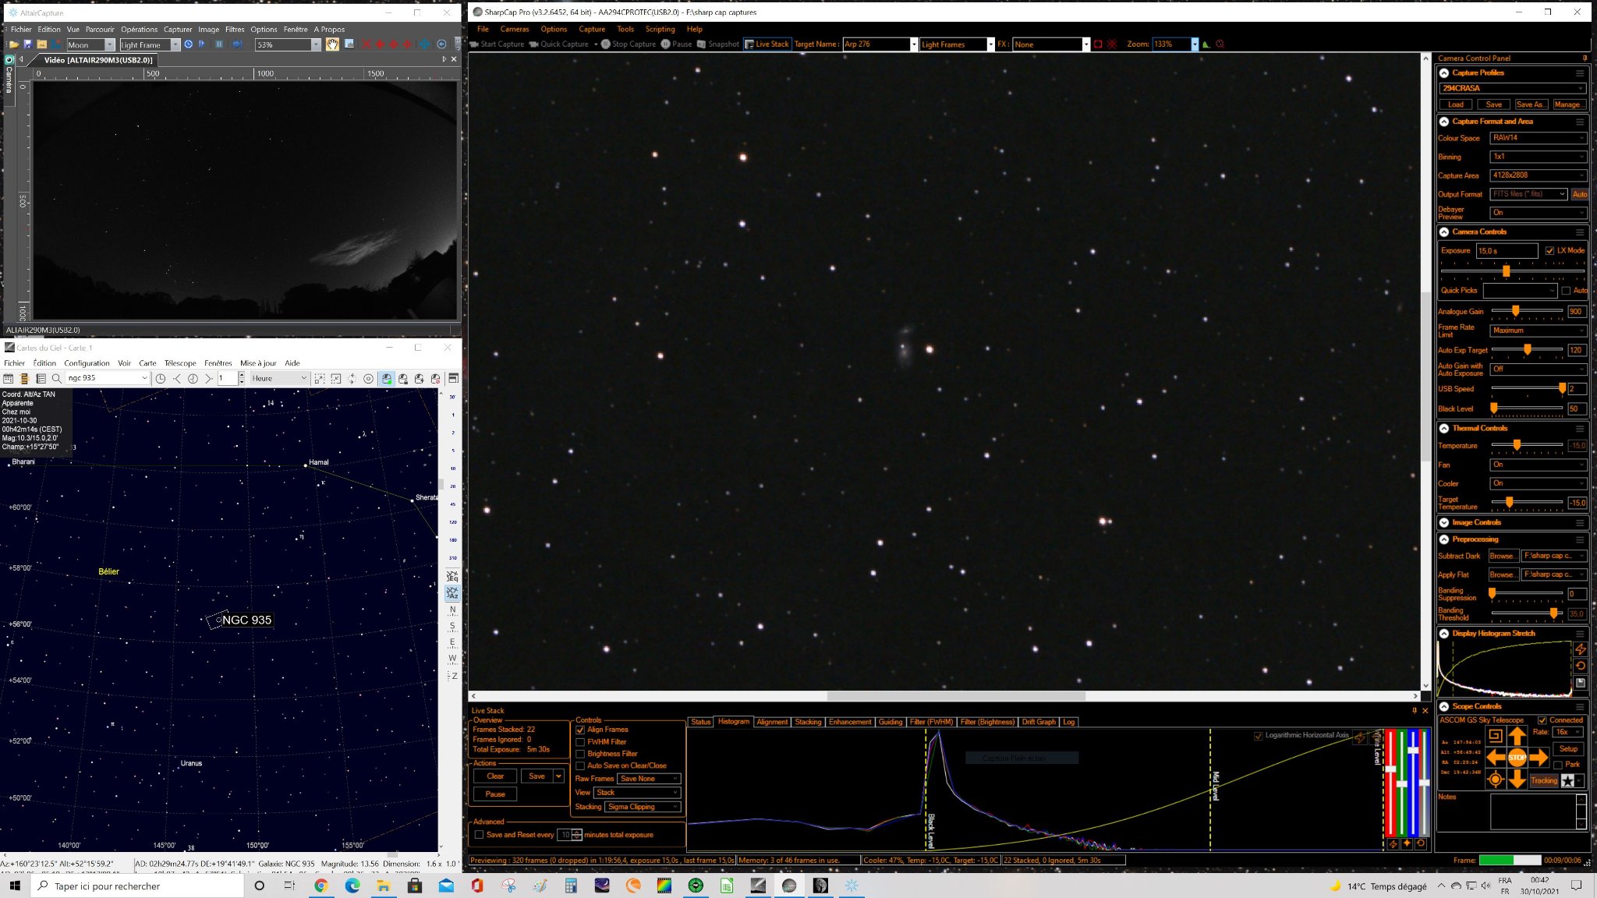Image resolution: width=1597 pixels, height=898 pixels.
Task: Click the reset icon beside display histogram
Action: click(x=1581, y=666)
